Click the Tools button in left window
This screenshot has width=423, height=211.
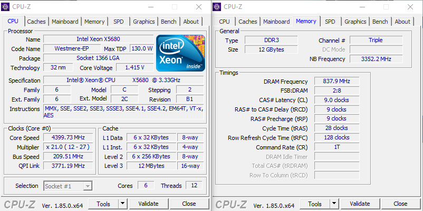click(x=103, y=204)
